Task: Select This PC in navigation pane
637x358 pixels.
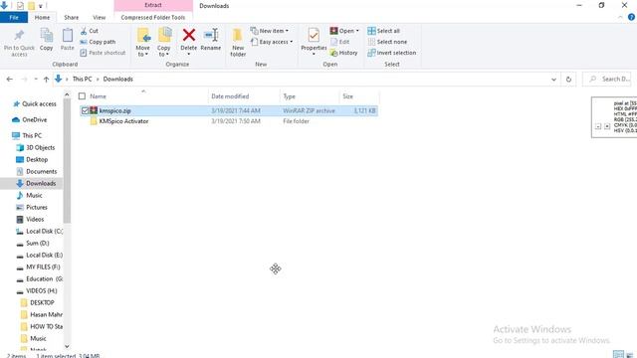Action: pos(32,135)
